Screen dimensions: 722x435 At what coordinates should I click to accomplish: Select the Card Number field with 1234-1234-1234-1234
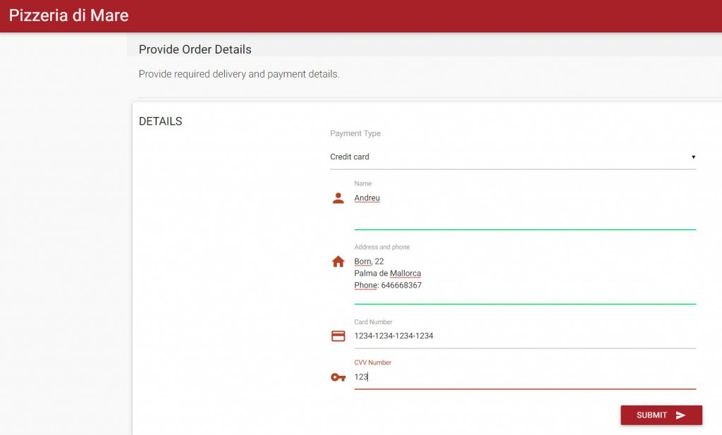[x=525, y=336]
